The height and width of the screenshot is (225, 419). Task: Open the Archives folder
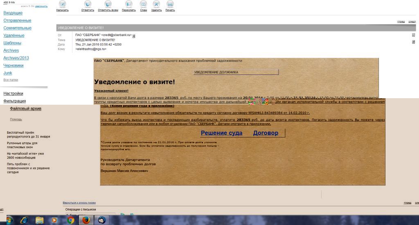coord(11,50)
